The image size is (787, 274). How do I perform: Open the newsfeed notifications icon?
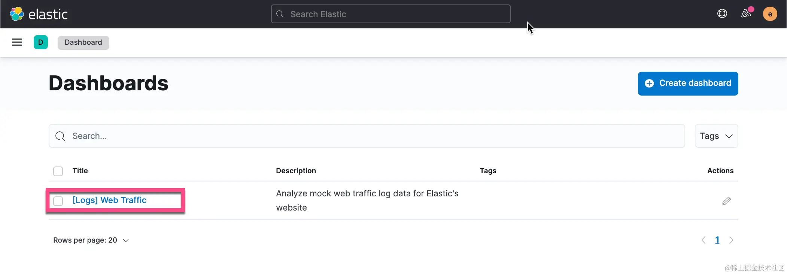pos(746,14)
